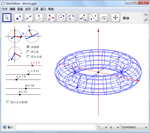Viewport: 150px width, 133px height.
Task: Click the blue point P
Action: [12, 59]
